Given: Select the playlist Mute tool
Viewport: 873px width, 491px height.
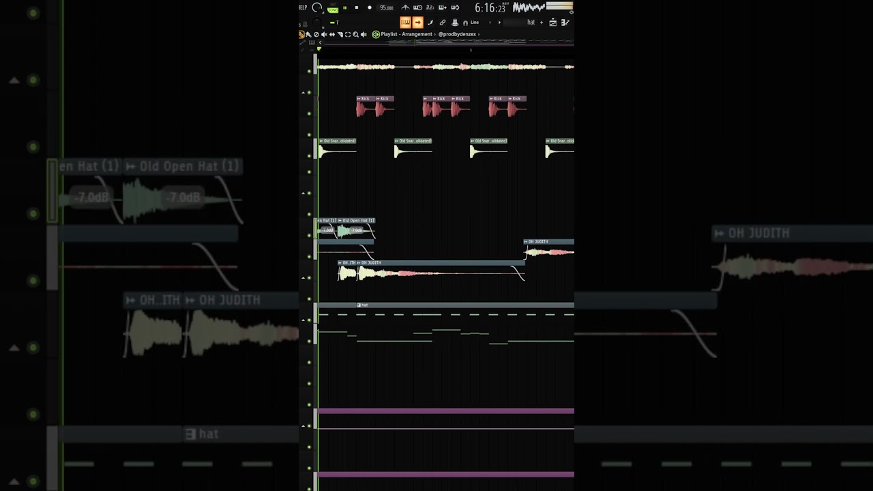Looking at the screenshot, I should [324, 34].
